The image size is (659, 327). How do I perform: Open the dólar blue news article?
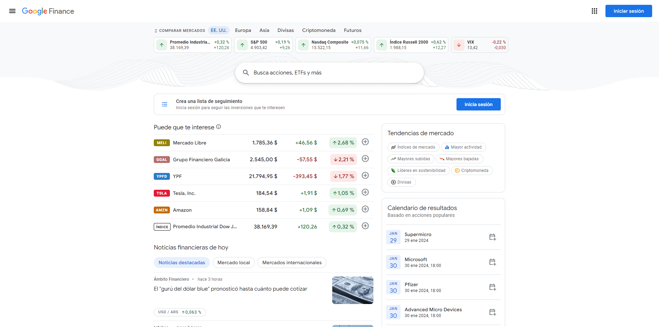(230, 289)
